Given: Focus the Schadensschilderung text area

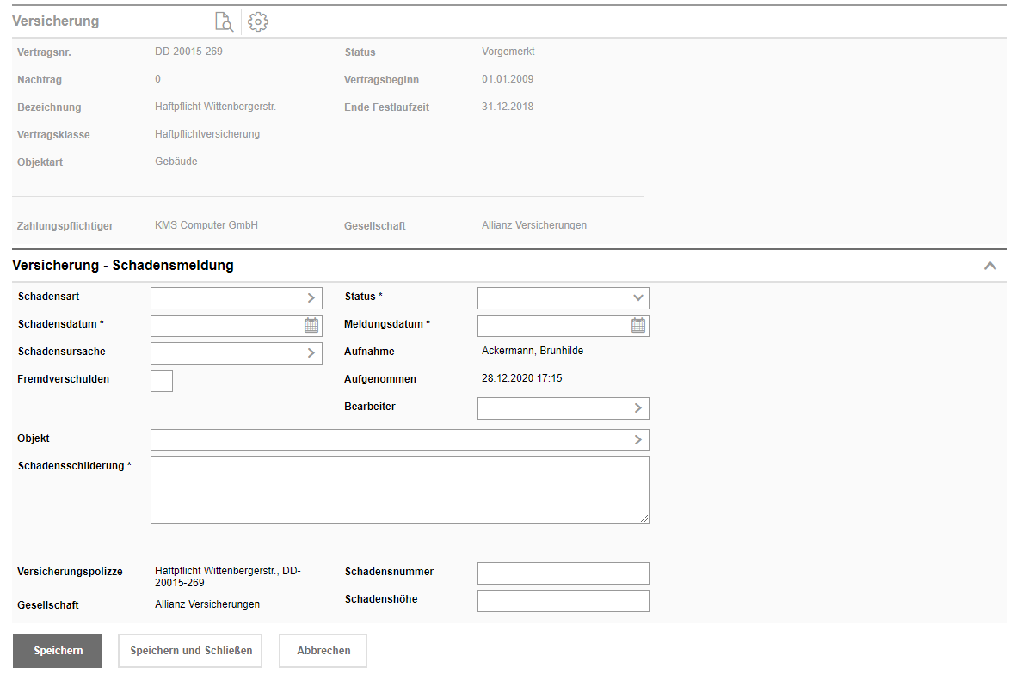Looking at the screenshot, I should (399, 489).
